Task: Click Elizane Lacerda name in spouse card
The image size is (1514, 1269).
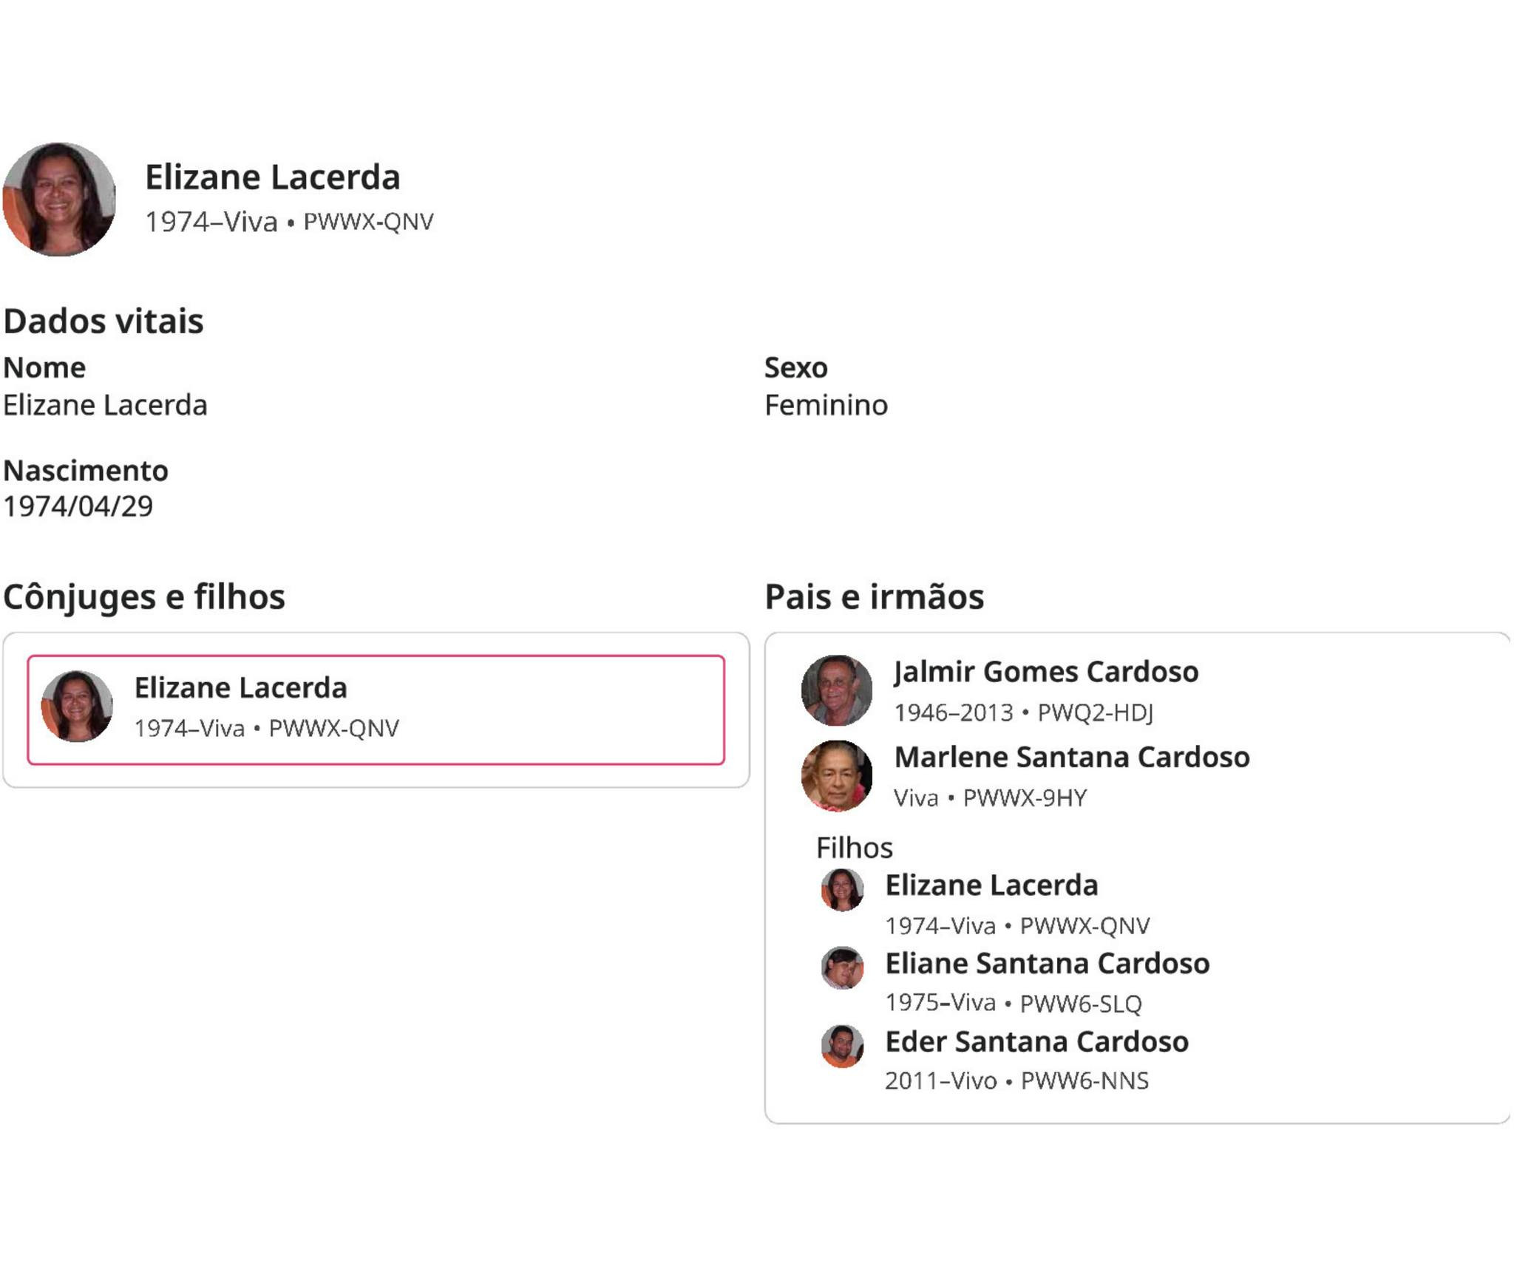Action: [x=240, y=687]
